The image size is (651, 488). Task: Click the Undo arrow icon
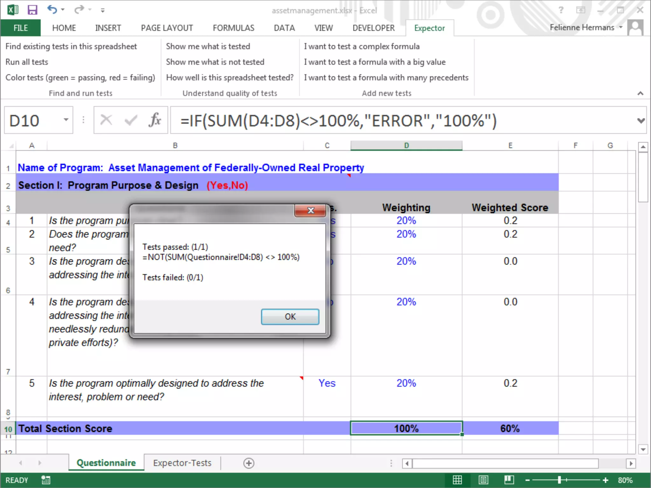(52, 10)
